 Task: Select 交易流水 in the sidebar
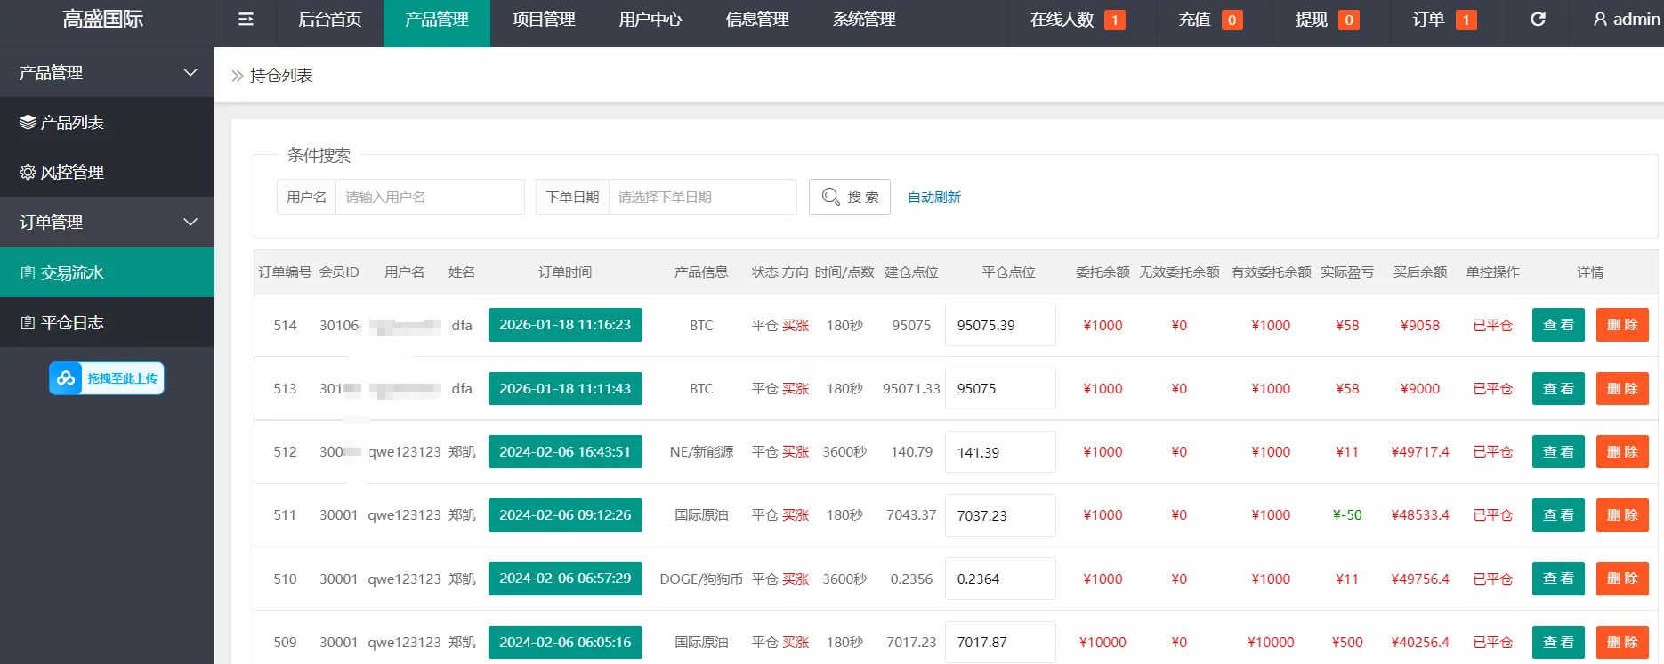tap(71, 273)
